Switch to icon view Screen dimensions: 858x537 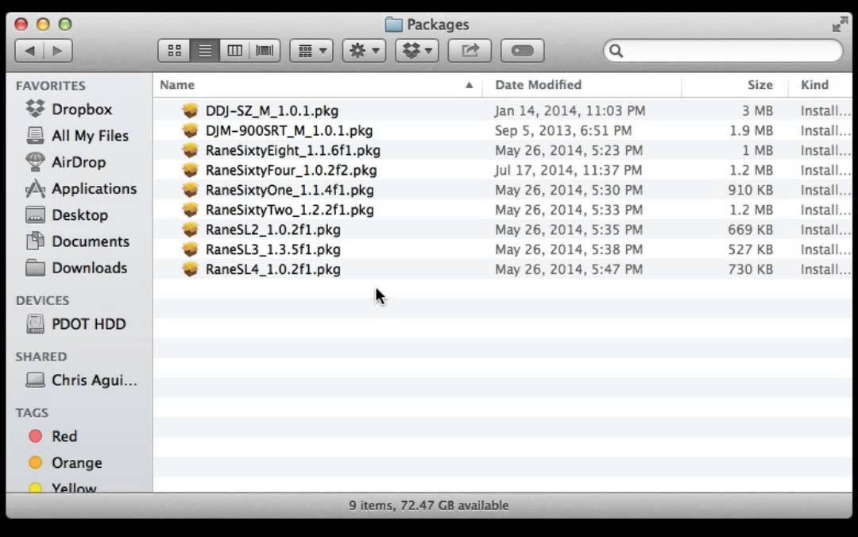pos(175,51)
